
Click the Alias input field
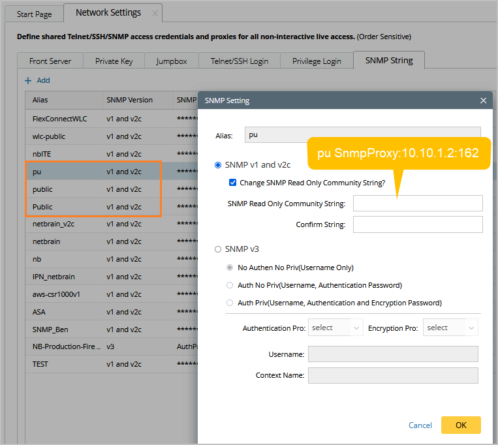coord(362,135)
